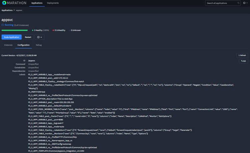
Task: Click the search magnifier icon
Action: point(238,3)
